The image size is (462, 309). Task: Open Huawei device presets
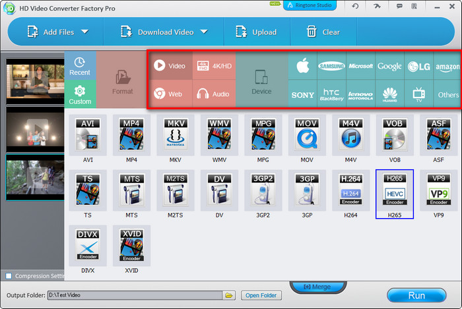[389, 94]
